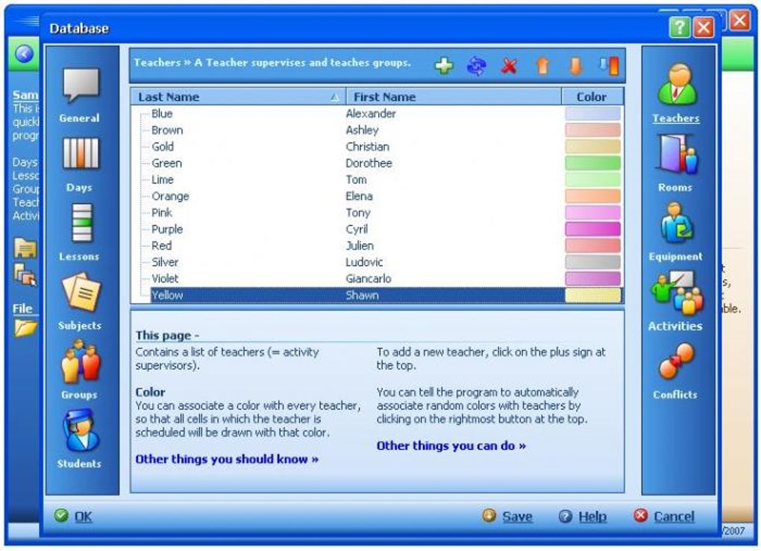Open the Lessons section icon
The height and width of the screenshot is (551, 761).
tap(81, 223)
